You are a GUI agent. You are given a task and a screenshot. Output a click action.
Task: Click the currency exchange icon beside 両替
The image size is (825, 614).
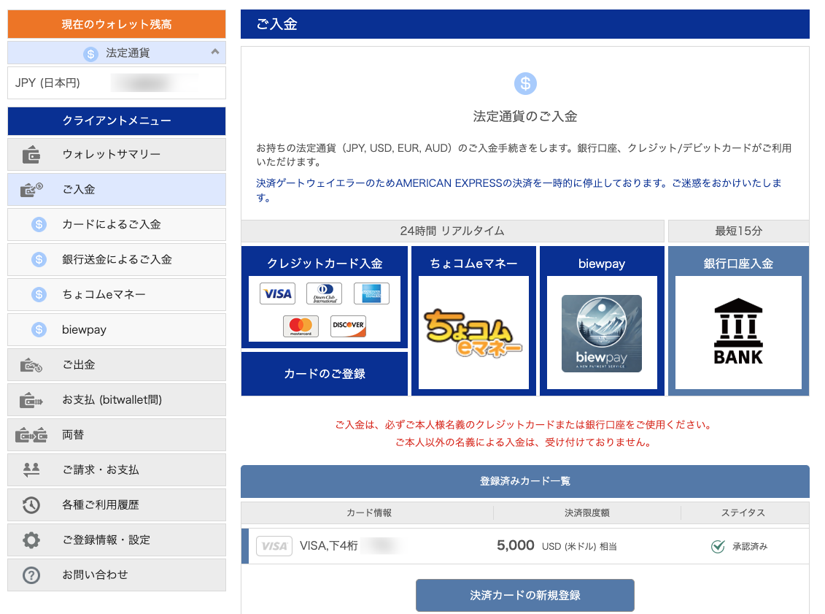(x=31, y=435)
